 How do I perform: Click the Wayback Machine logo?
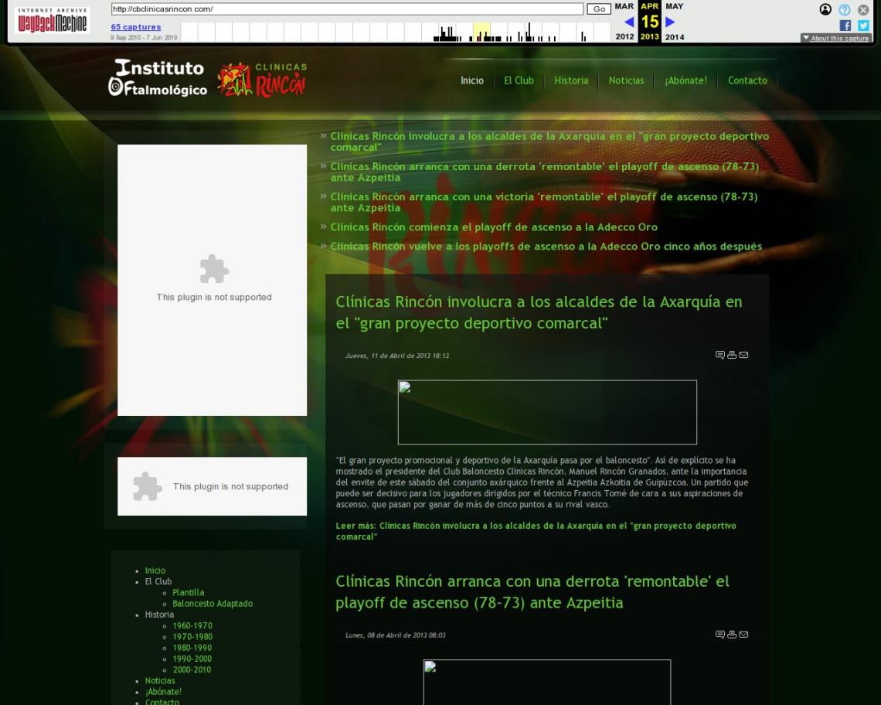pos(53,20)
